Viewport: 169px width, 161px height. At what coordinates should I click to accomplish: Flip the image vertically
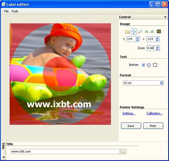(x=152, y=32)
